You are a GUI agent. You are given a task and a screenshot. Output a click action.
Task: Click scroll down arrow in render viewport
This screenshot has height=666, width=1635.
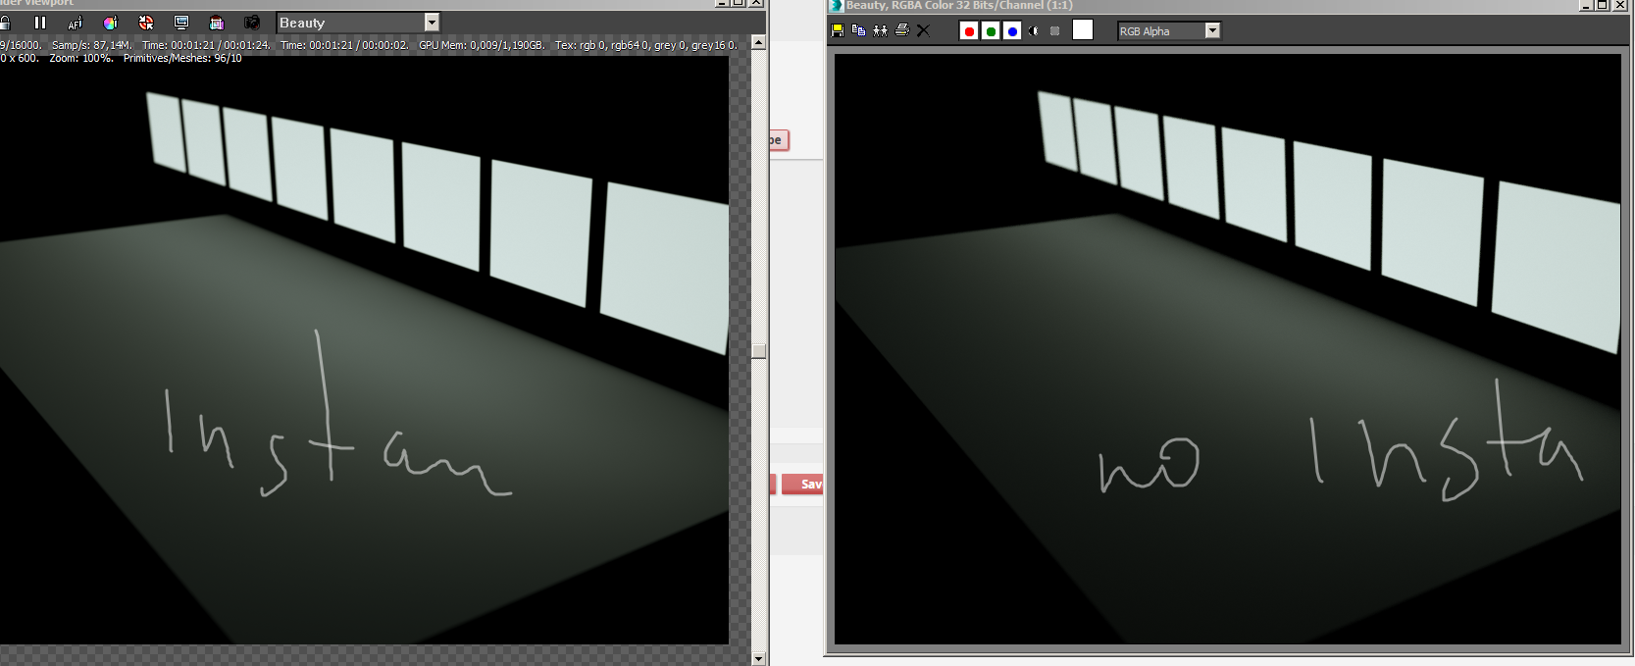pos(758,659)
